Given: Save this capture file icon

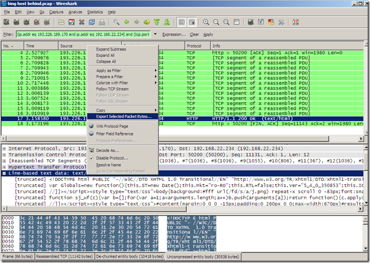Looking at the screenshot, I should pos(71,22).
